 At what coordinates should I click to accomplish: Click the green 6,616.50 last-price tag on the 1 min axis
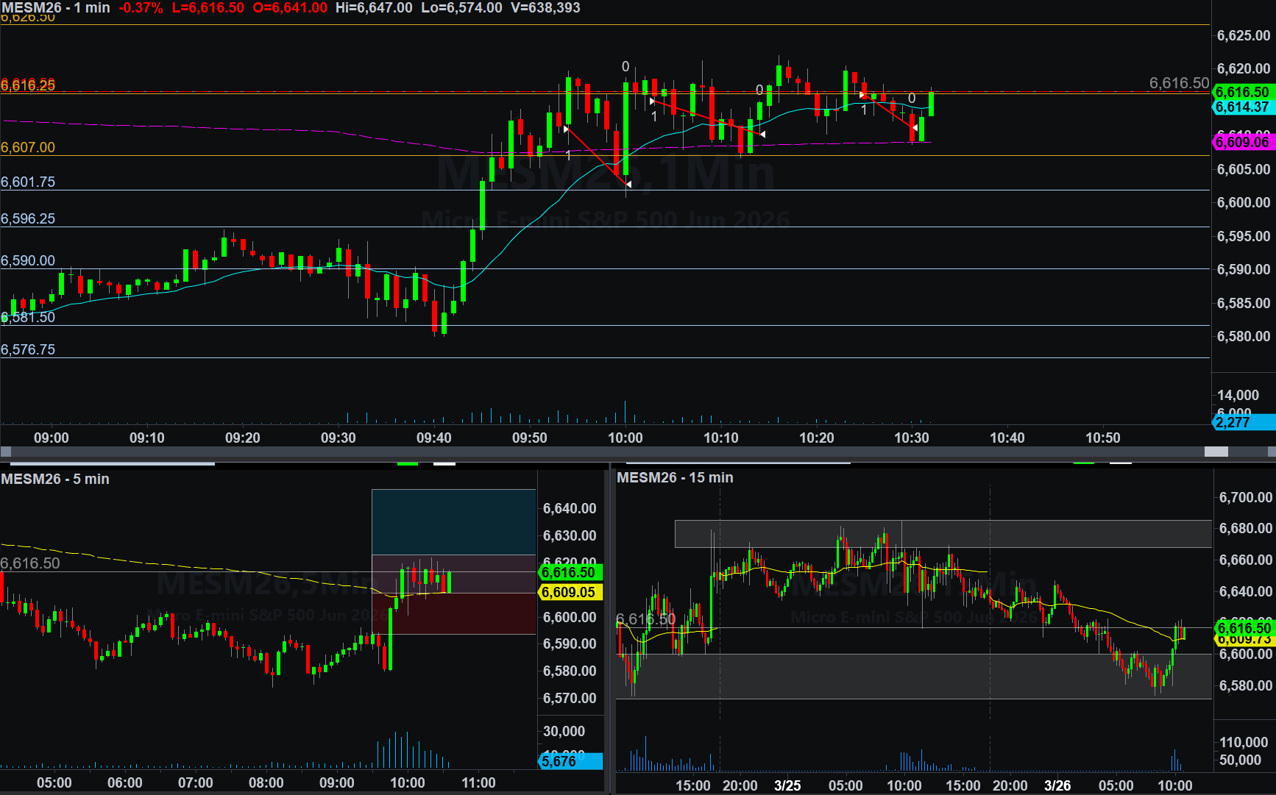click(1242, 92)
